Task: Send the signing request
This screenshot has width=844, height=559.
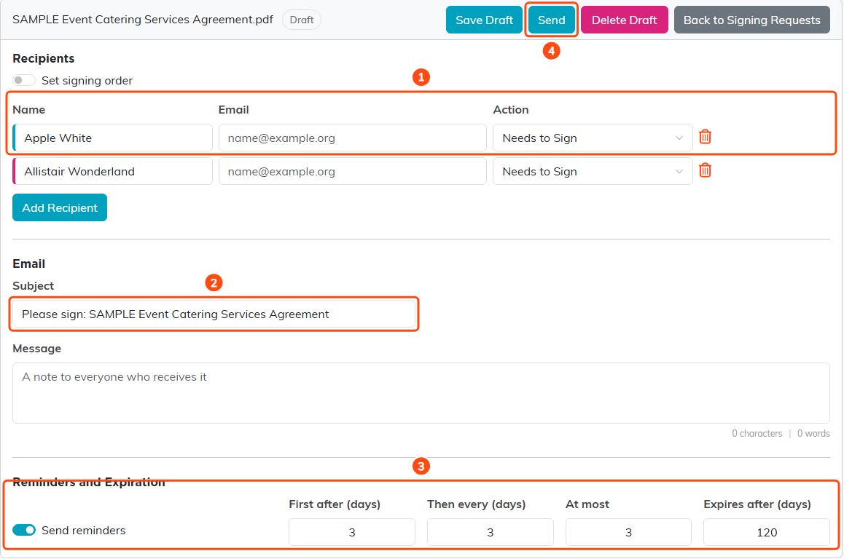Action: click(x=551, y=20)
